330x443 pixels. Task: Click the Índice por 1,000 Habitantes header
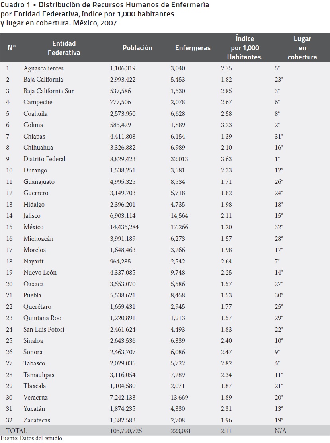tap(245, 48)
